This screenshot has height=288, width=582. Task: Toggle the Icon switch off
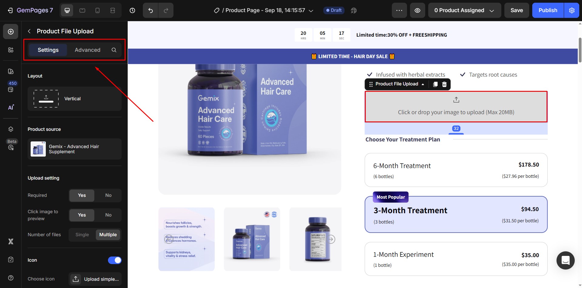click(115, 260)
